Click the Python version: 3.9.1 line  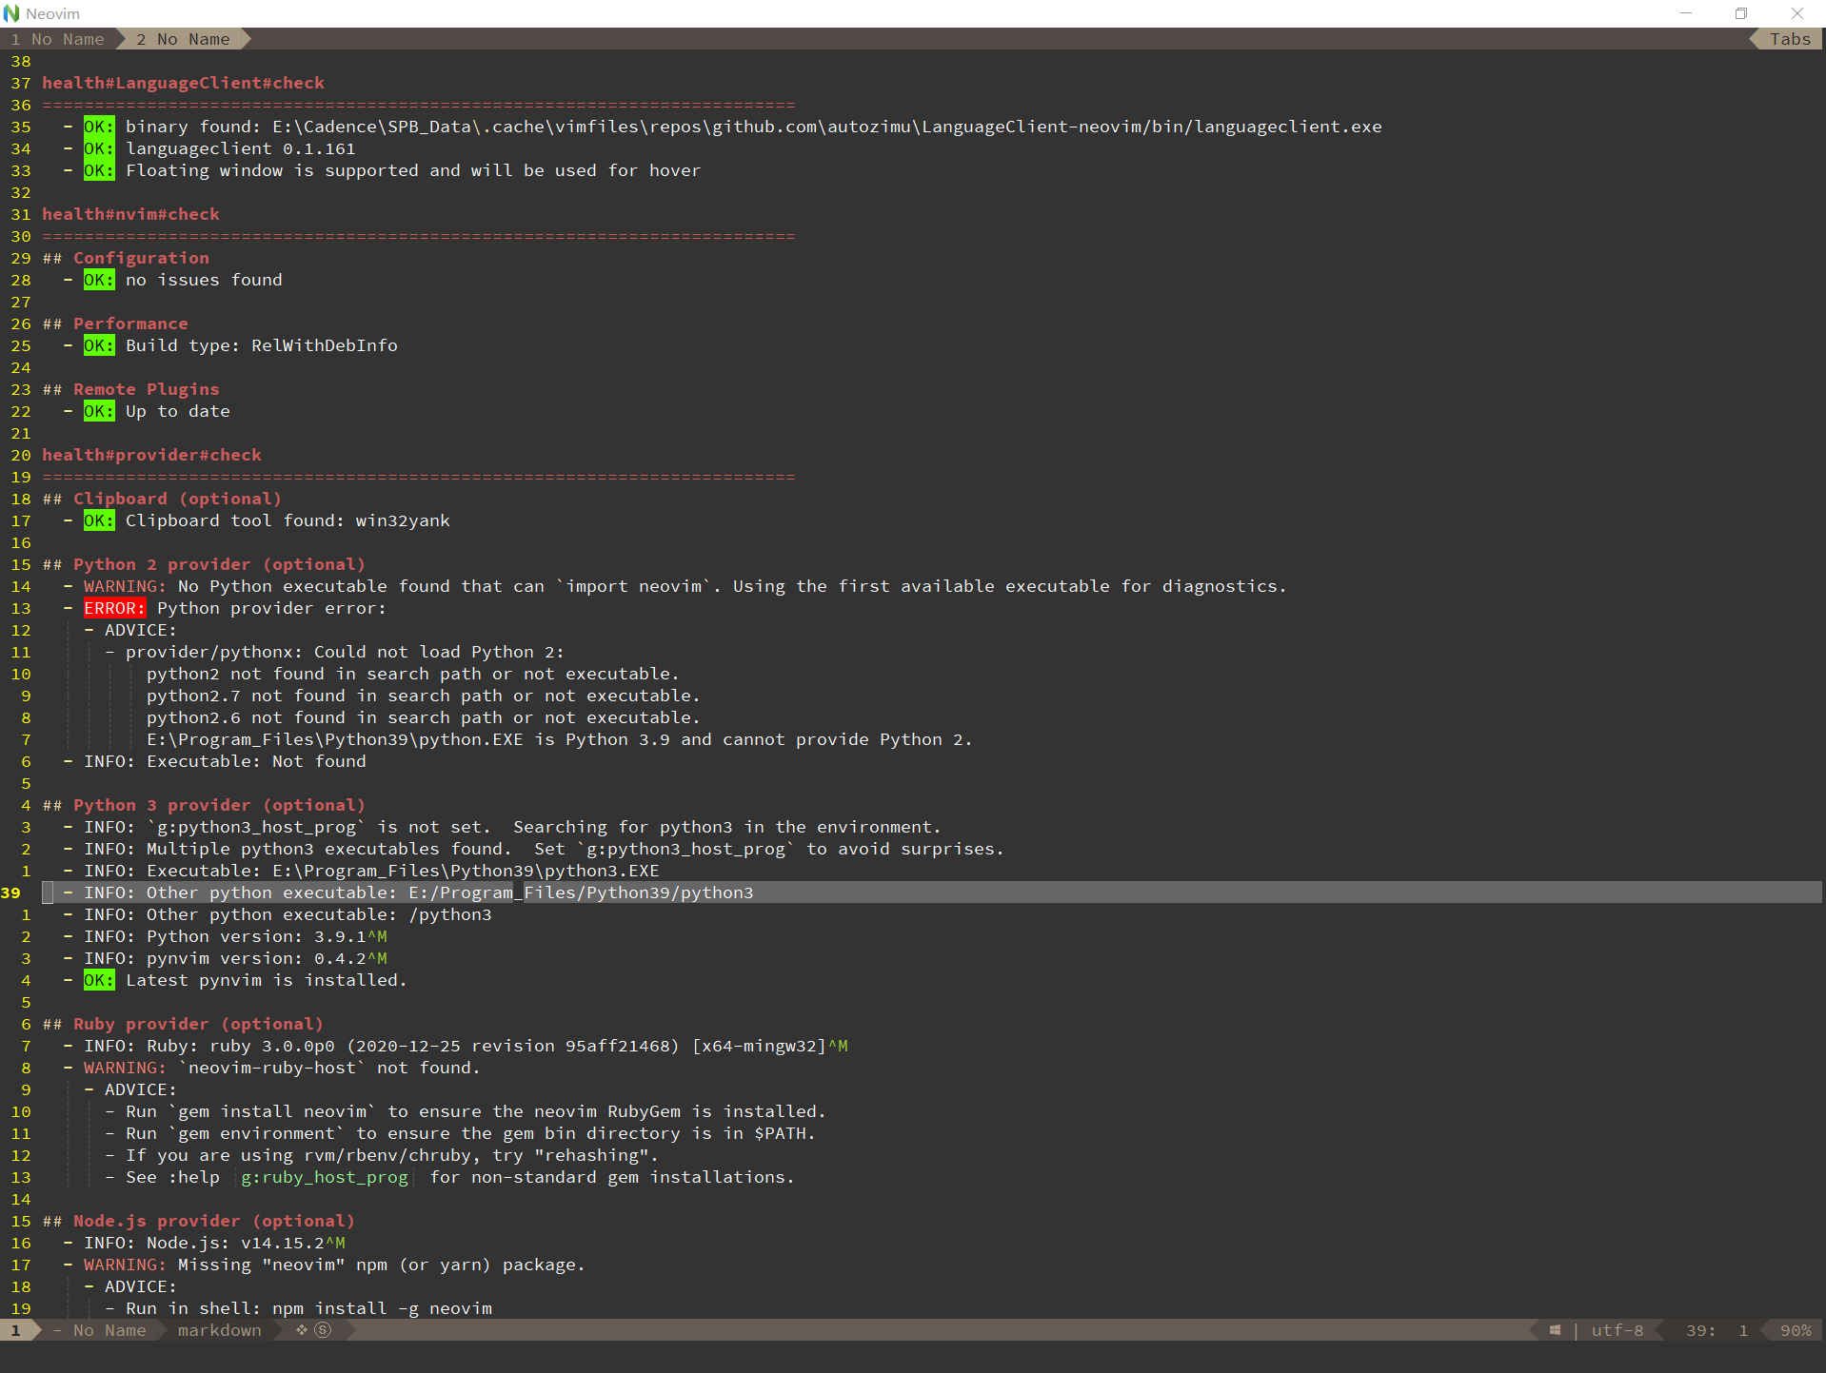coord(225,936)
